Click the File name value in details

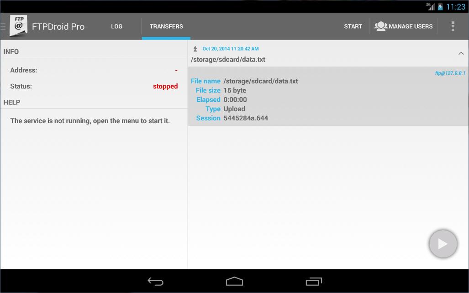(x=260, y=81)
